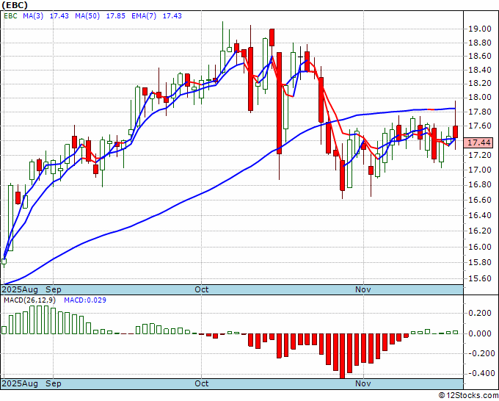Click the deepest red MACD histogram bar

coord(343,356)
